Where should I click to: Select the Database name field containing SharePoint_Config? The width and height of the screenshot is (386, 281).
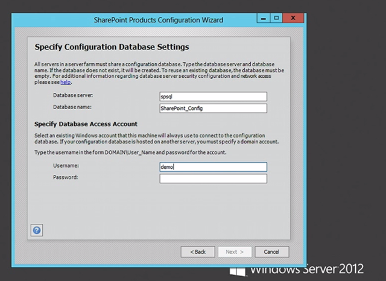(213, 109)
